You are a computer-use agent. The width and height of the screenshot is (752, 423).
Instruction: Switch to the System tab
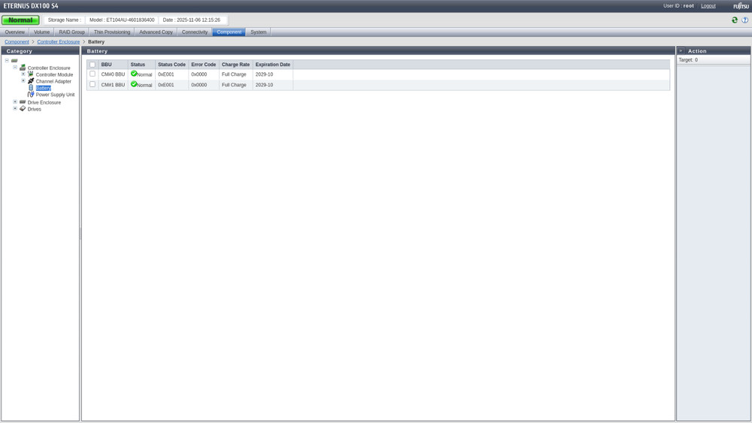tap(259, 32)
